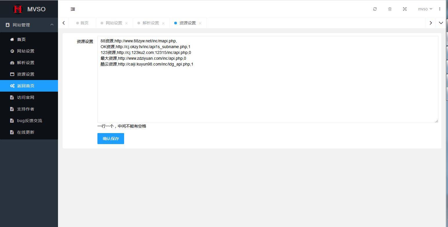The image size is (448, 227).
Task: Select 解析设置 in the sidebar
Action: (26, 63)
